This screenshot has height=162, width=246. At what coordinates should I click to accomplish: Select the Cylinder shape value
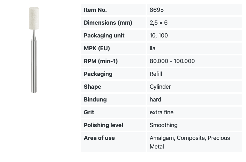[x=160, y=87]
